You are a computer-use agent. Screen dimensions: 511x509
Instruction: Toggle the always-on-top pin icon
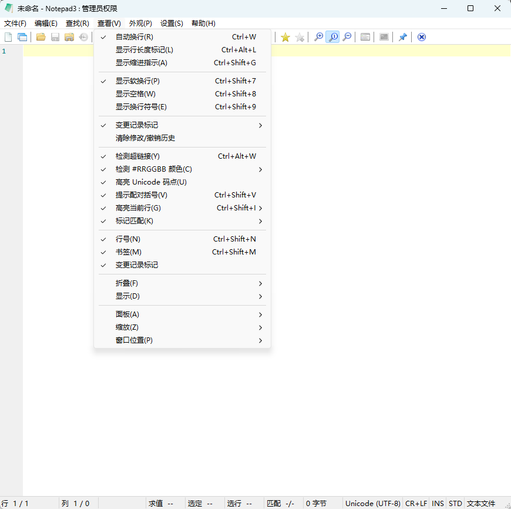[403, 36]
